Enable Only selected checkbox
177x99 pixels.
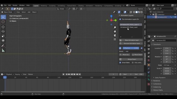tap(133, 62)
